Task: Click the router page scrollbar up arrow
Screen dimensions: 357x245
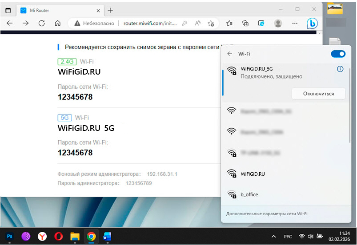Action: [320, 33]
